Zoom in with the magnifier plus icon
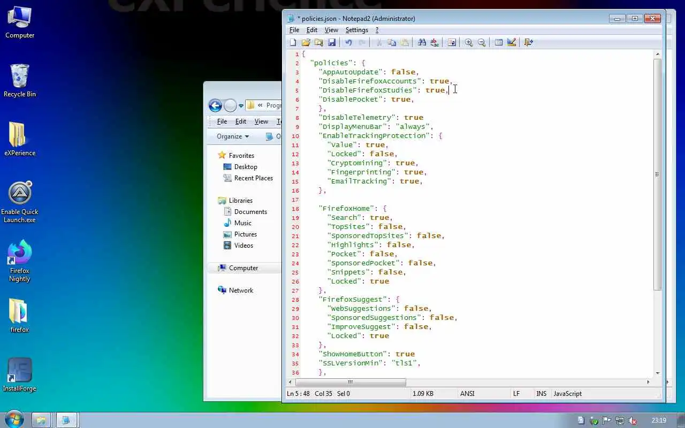Screen dimensions: 685x428 (469, 42)
